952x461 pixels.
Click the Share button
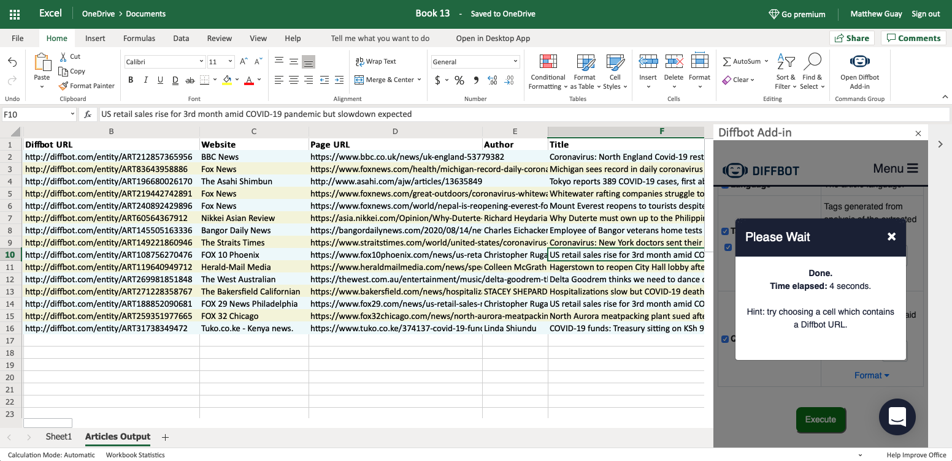tap(852, 38)
